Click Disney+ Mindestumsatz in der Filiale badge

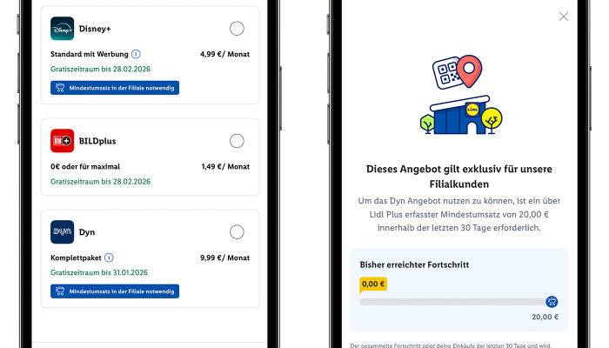115,88
